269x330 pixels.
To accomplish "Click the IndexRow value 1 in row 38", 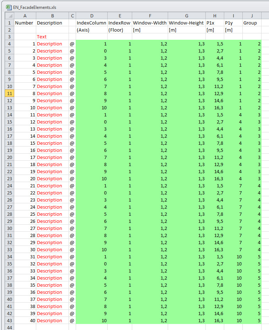I will tap(120, 285).
